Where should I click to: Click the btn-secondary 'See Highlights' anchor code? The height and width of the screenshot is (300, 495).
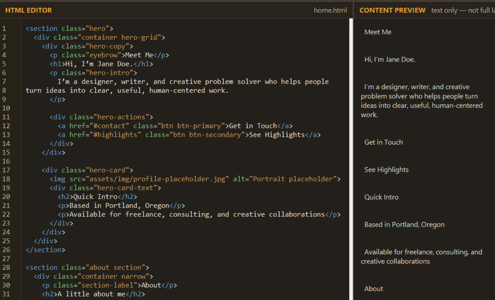[x=189, y=135]
